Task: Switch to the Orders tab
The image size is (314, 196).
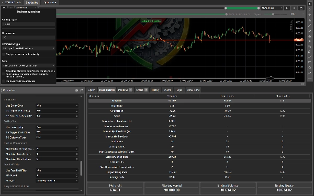Action: (x=142, y=90)
